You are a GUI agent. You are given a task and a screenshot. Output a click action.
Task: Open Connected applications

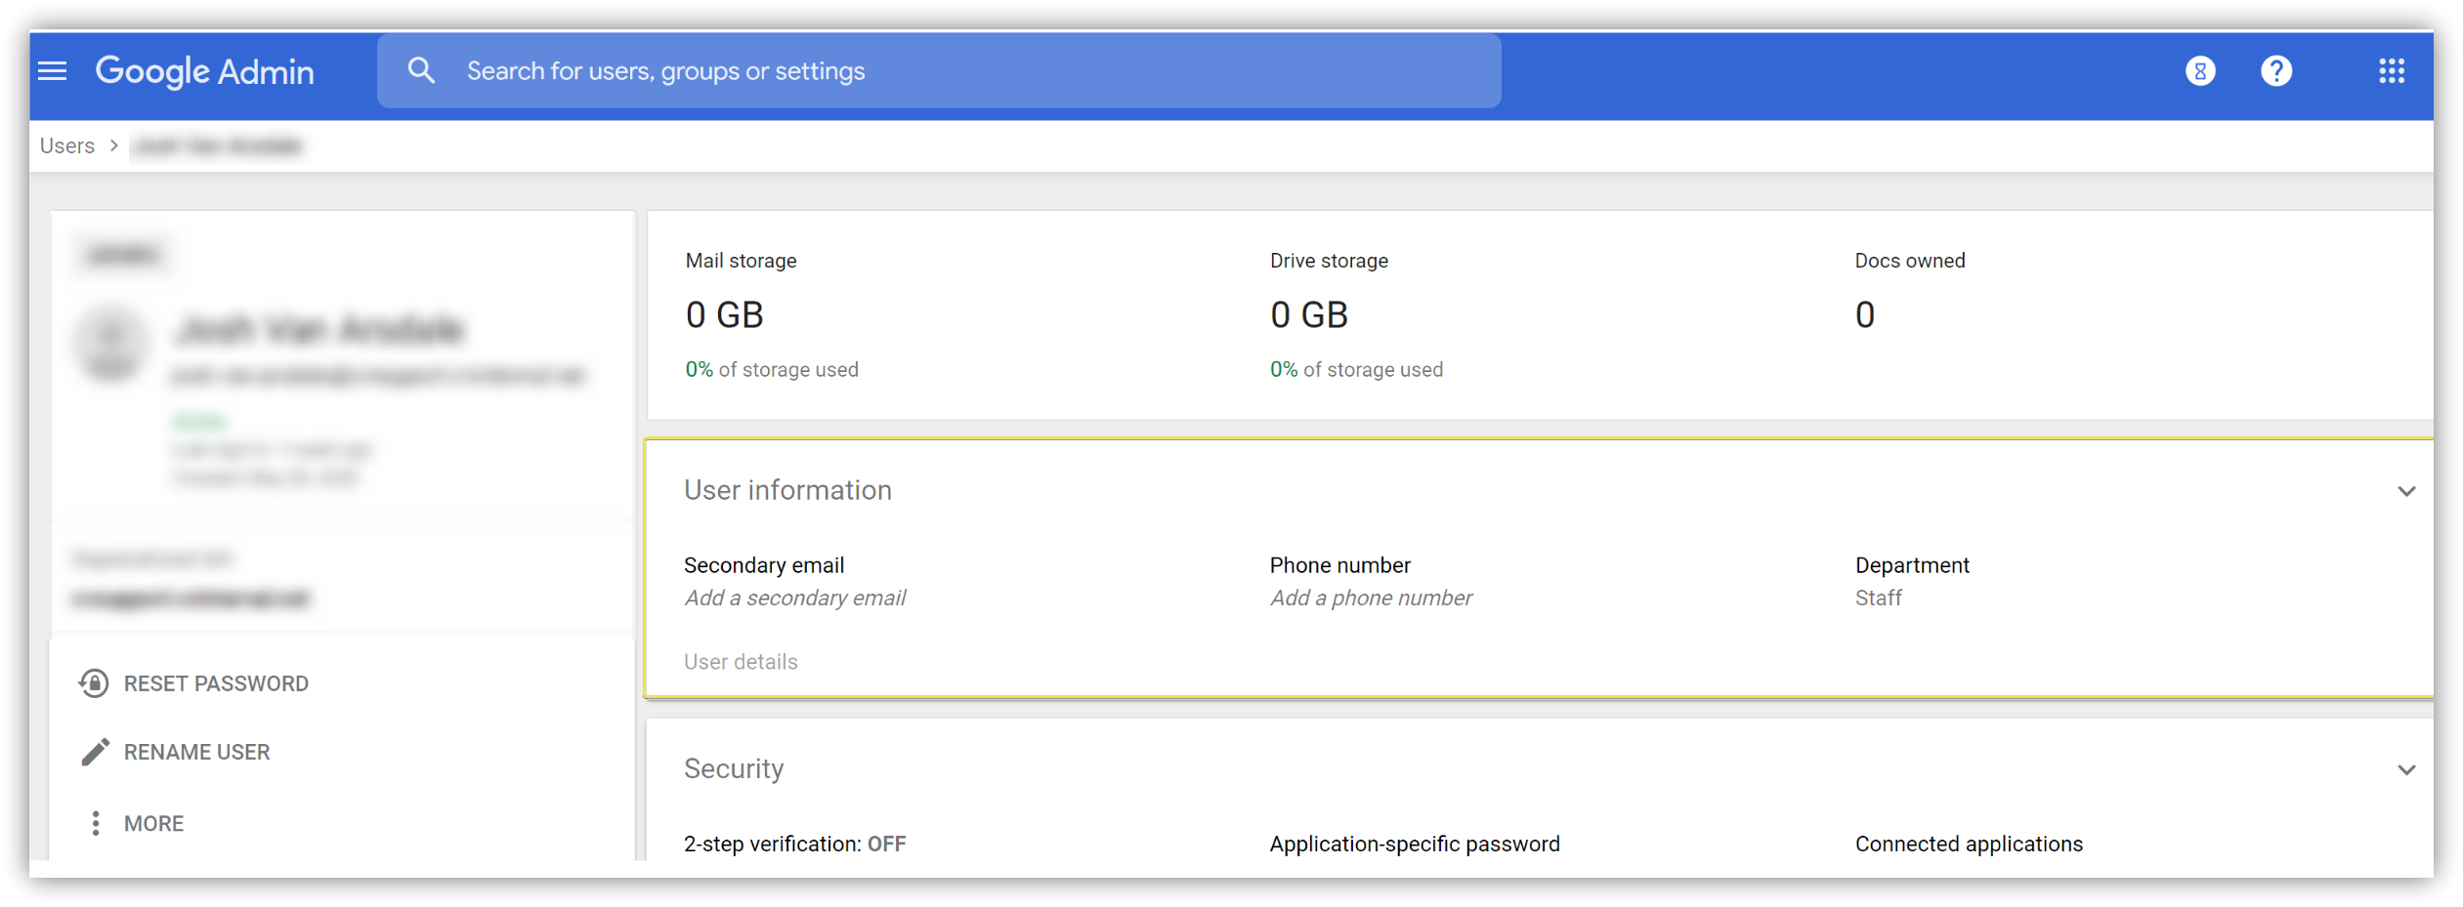(1969, 844)
